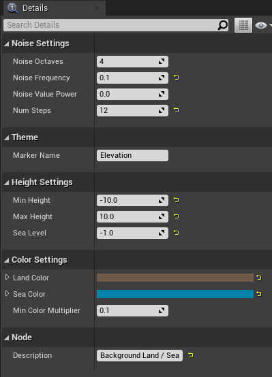The image size is (272, 377).
Task: Click the search magnifier icon in Search Details
Action: click(x=223, y=25)
